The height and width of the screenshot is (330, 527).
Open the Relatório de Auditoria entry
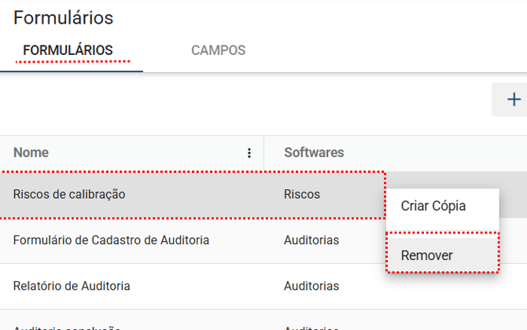72,286
